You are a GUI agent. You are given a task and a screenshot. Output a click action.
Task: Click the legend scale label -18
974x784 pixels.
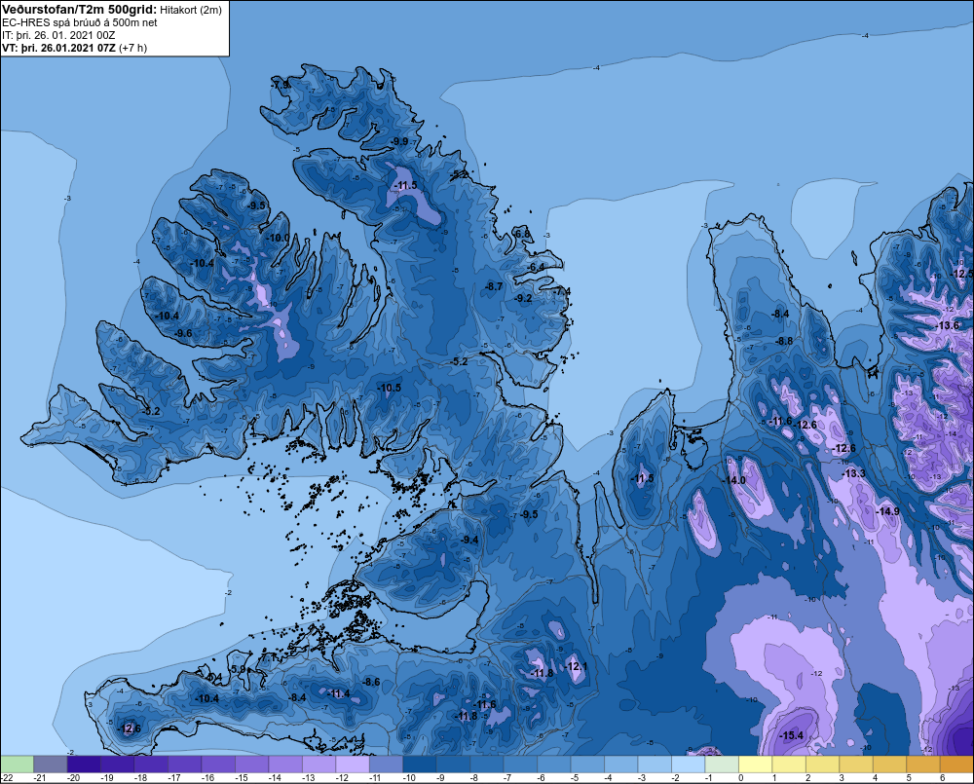click(141, 778)
